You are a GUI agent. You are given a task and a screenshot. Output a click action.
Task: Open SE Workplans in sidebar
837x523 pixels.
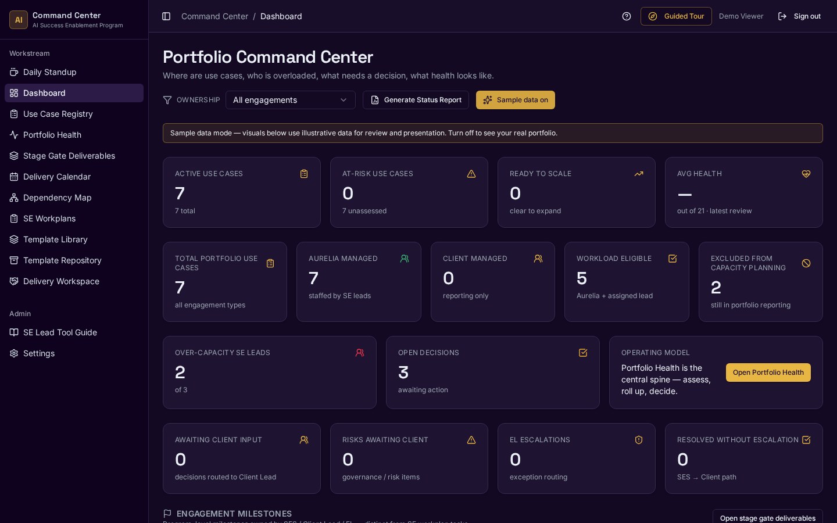click(x=74, y=218)
